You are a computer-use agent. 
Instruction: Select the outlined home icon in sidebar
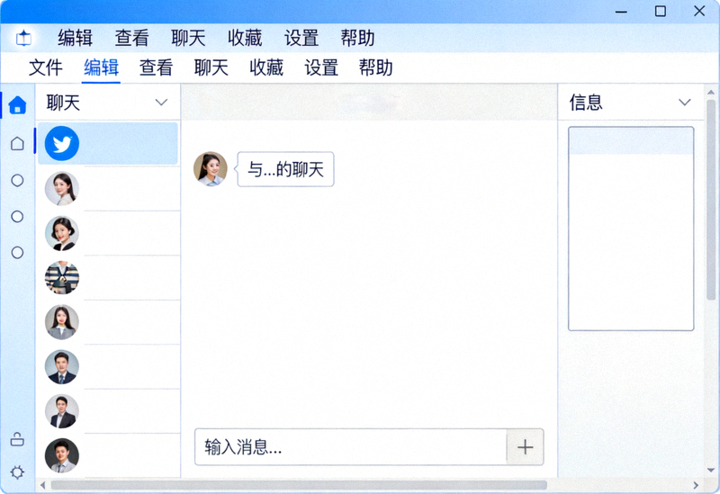coord(17,143)
